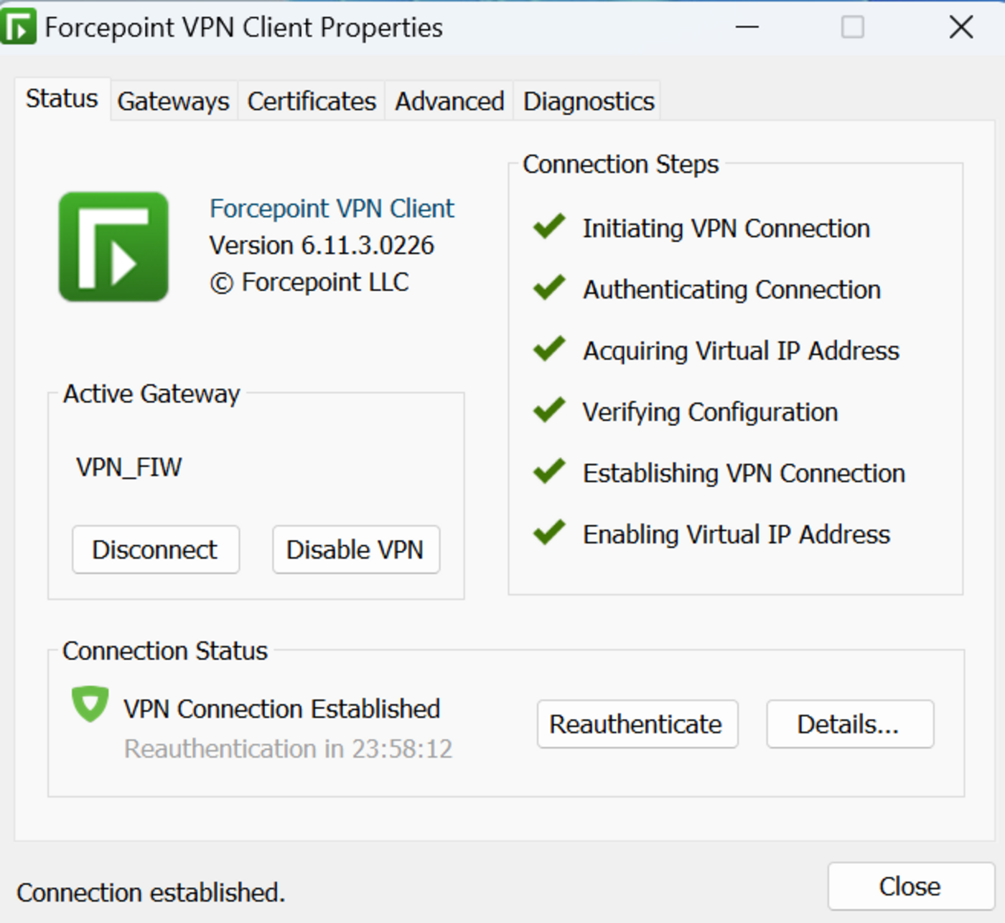This screenshot has width=1005, height=923.
Task: Click the Active Gateway group label
Action: [151, 394]
